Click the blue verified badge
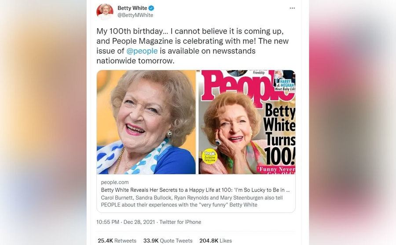Image resolution: width=396 pixels, height=245 pixels. click(151, 8)
